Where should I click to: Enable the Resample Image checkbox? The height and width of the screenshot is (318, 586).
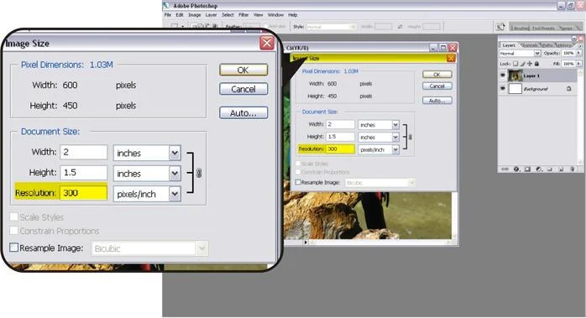pyautogui.click(x=13, y=248)
